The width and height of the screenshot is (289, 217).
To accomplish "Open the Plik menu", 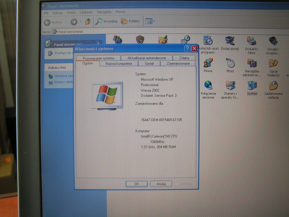I will click(x=46, y=13).
